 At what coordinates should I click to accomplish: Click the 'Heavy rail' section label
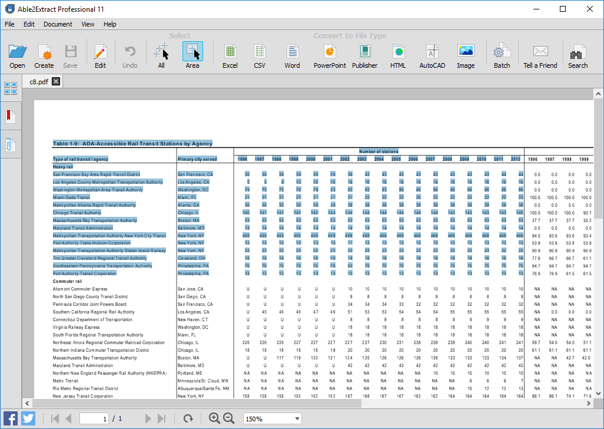point(63,167)
